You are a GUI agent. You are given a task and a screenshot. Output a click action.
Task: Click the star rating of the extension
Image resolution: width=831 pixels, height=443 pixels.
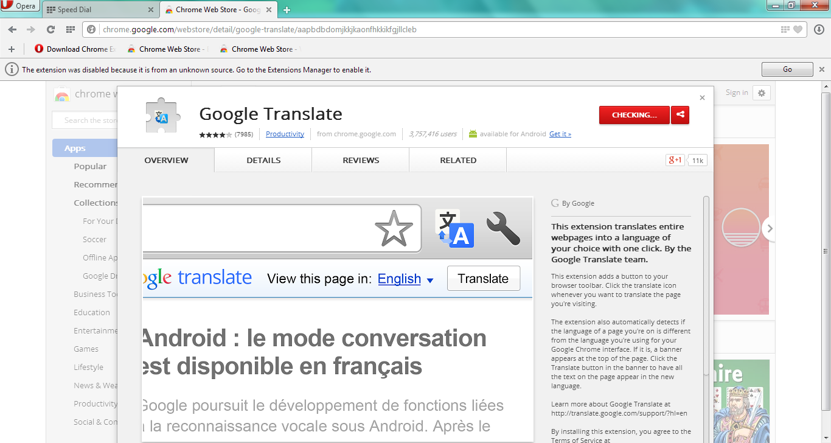216,134
